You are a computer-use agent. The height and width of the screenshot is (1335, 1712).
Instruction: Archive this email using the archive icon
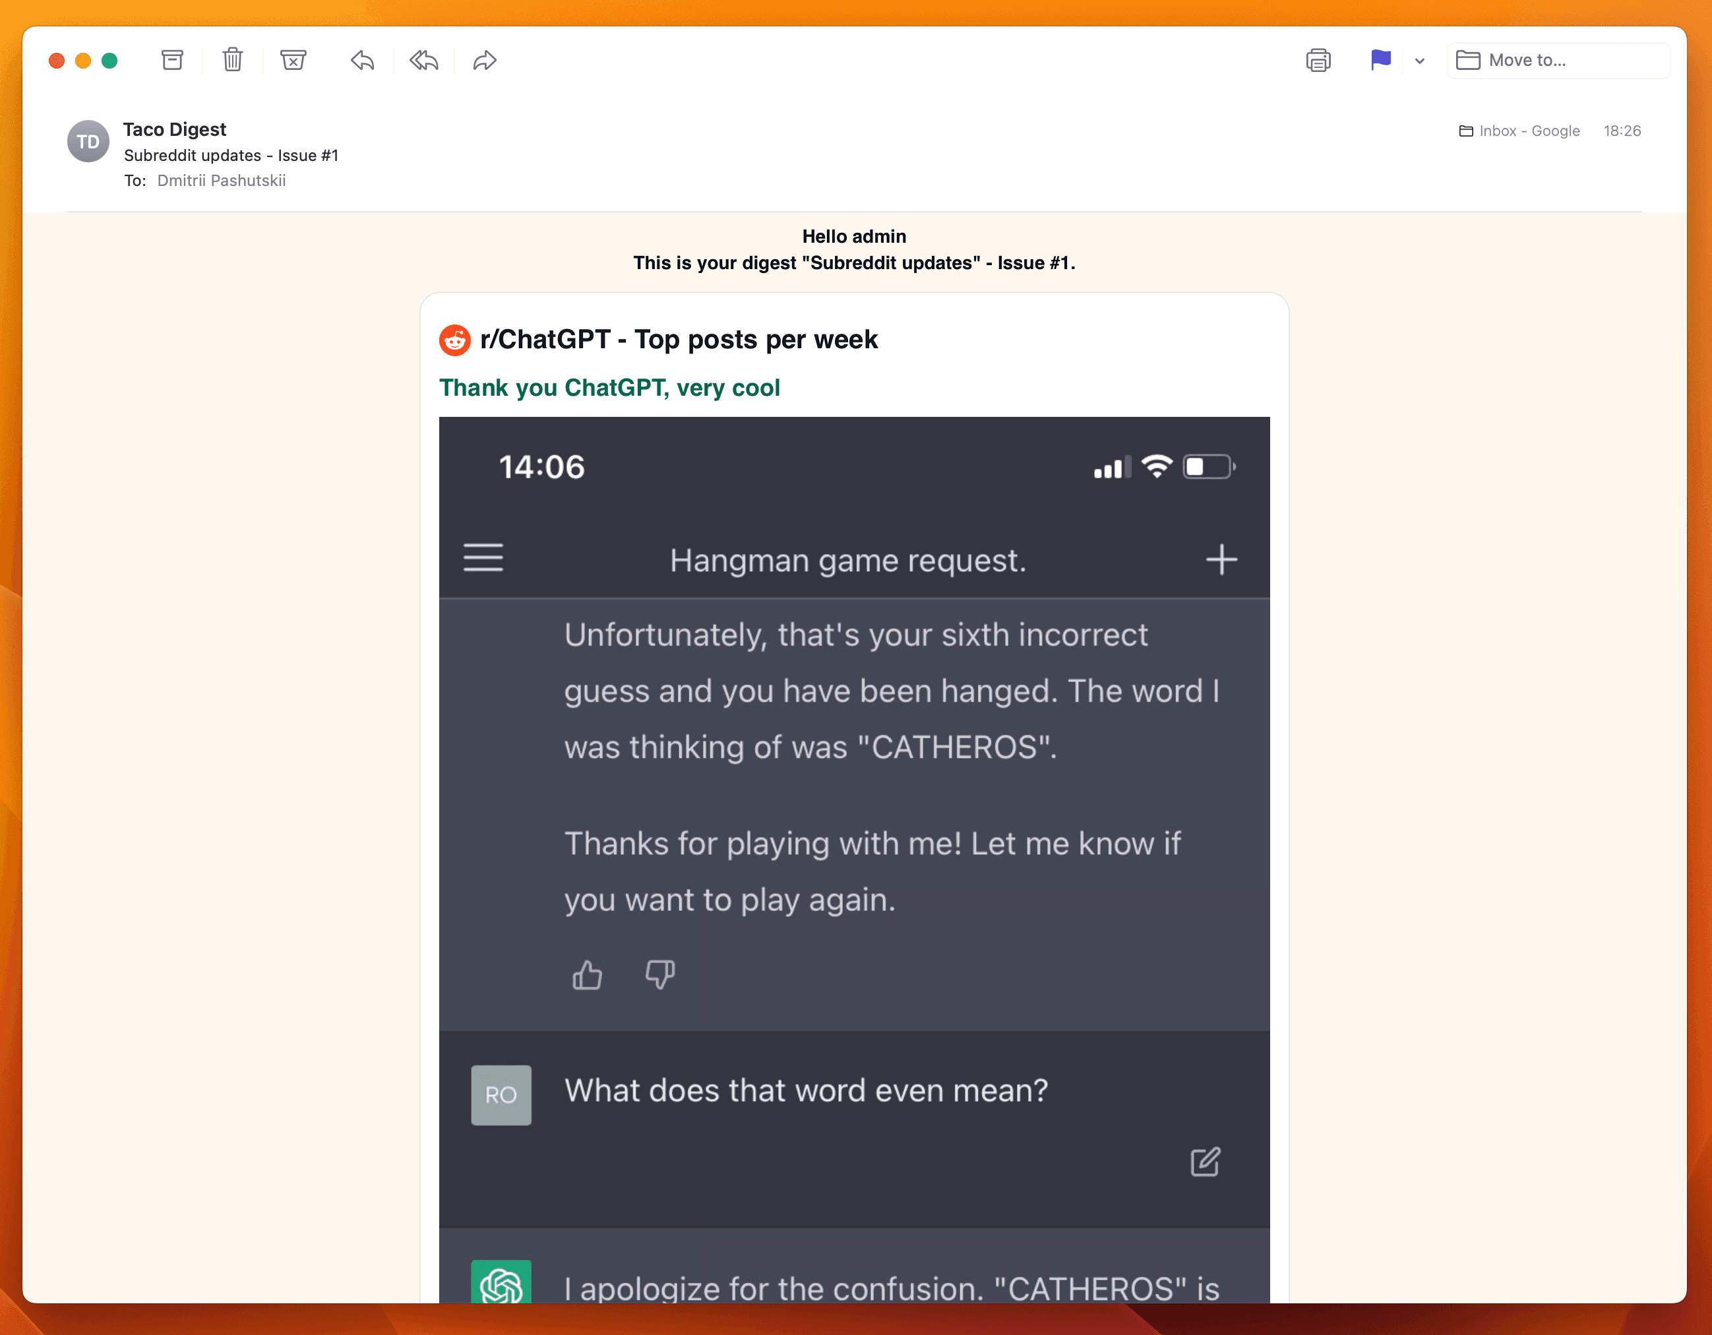(173, 61)
